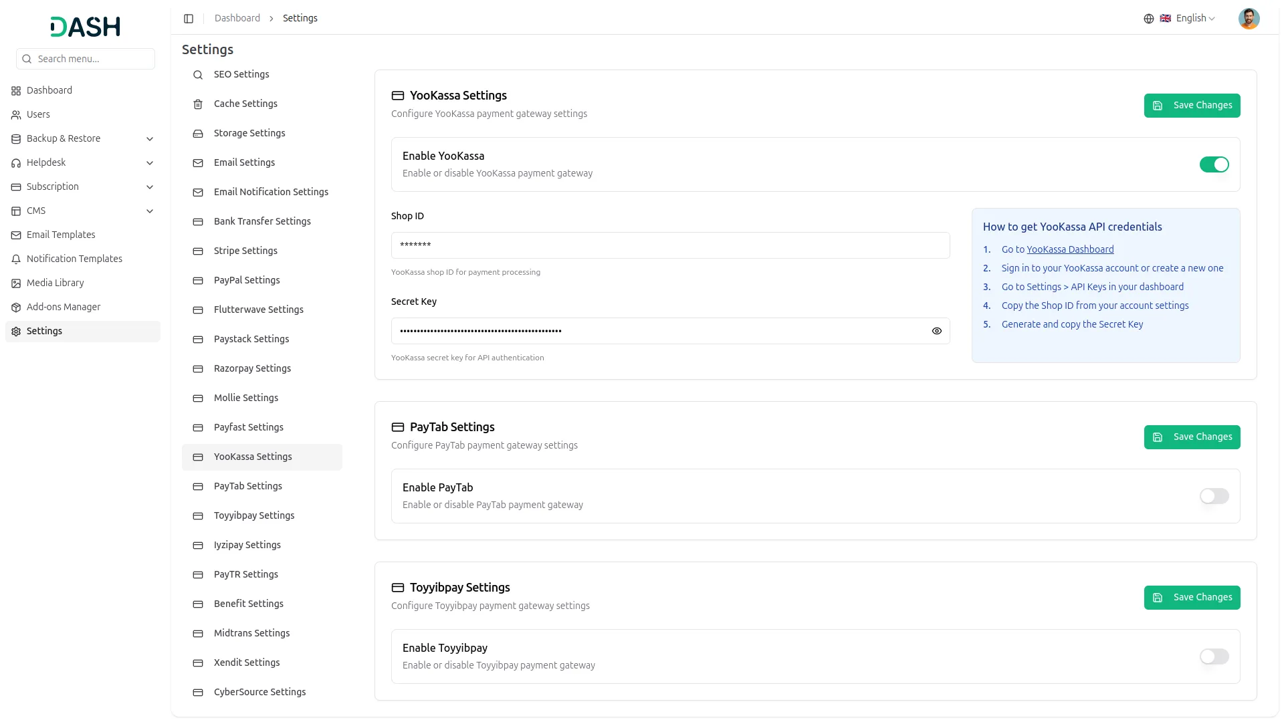
Task: Click the sidebar collapse panel icon
Action: [x=189, y=19]
